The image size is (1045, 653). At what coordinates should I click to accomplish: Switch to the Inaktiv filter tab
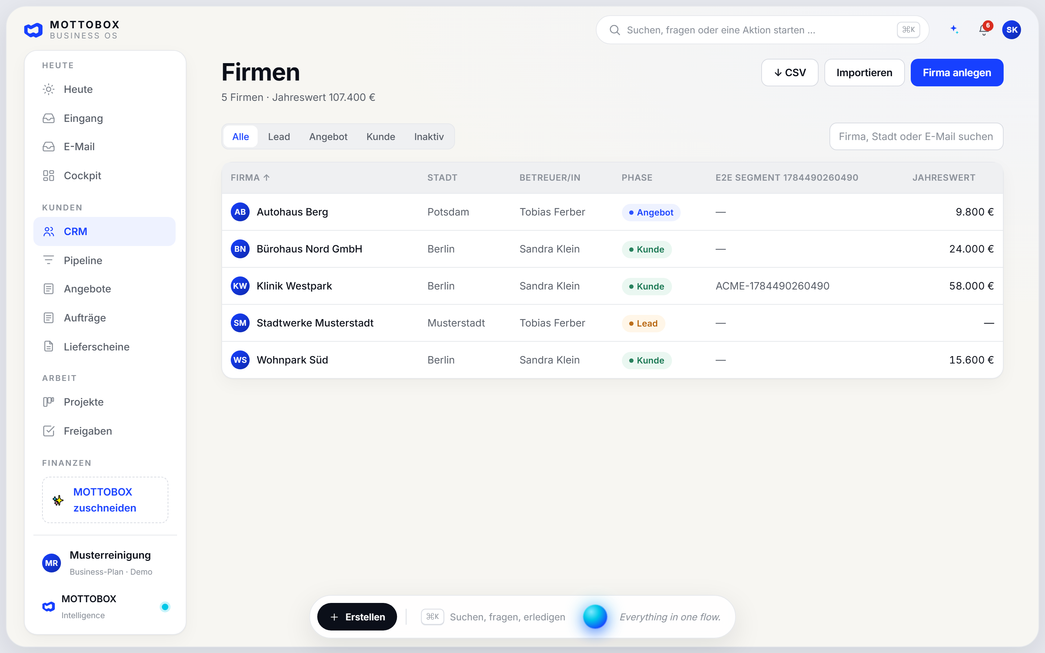click(x=429, y=137)
